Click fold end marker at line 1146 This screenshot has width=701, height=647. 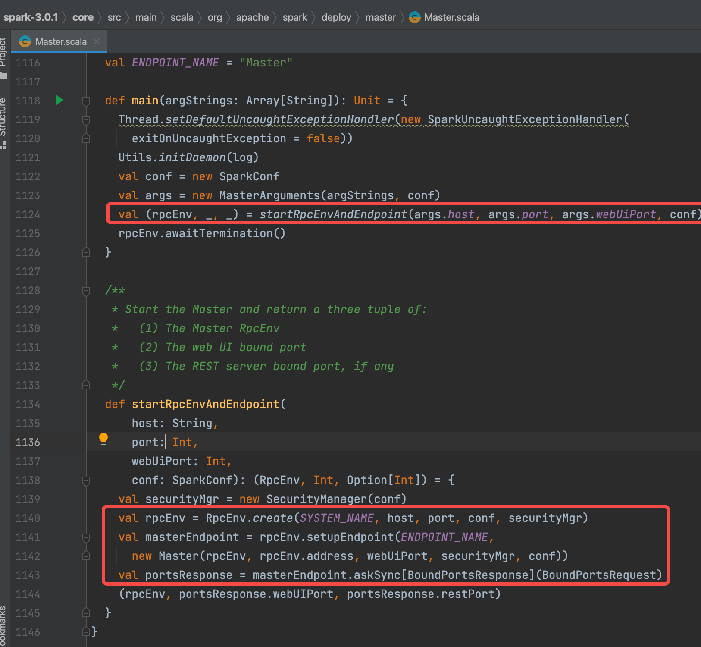(86, 632)
